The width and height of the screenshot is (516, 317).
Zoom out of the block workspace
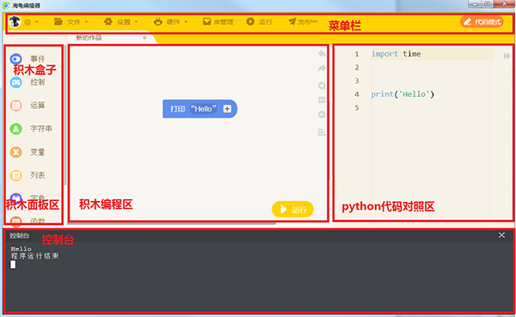(322, 114)
